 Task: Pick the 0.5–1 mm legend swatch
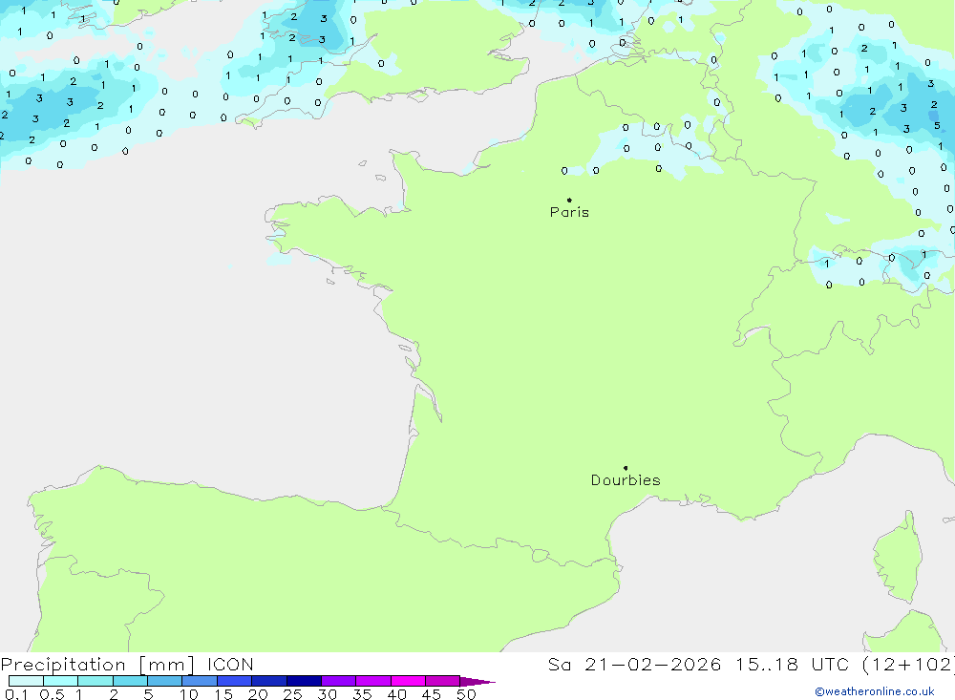(x=61, y=681)
